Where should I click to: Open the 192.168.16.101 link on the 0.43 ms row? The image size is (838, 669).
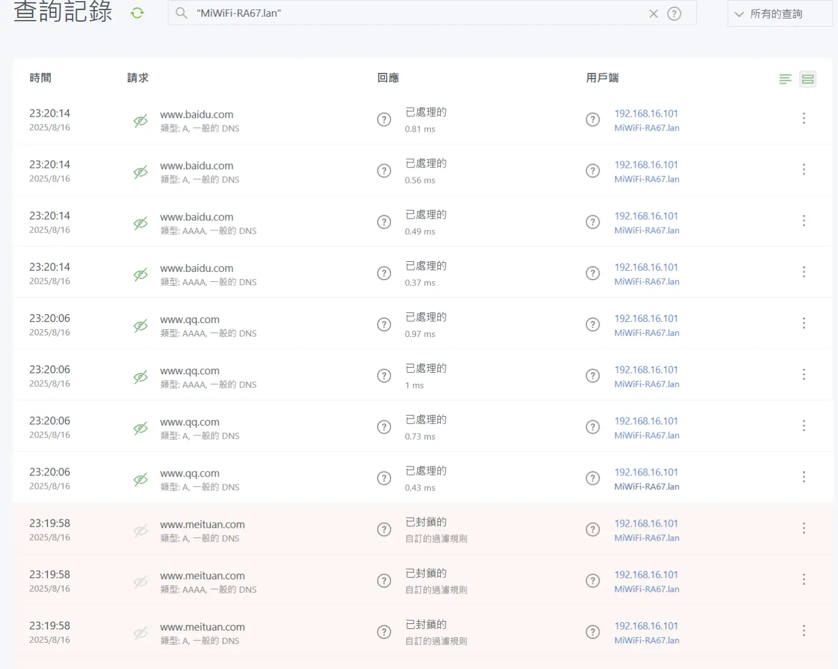pos(646,472)
